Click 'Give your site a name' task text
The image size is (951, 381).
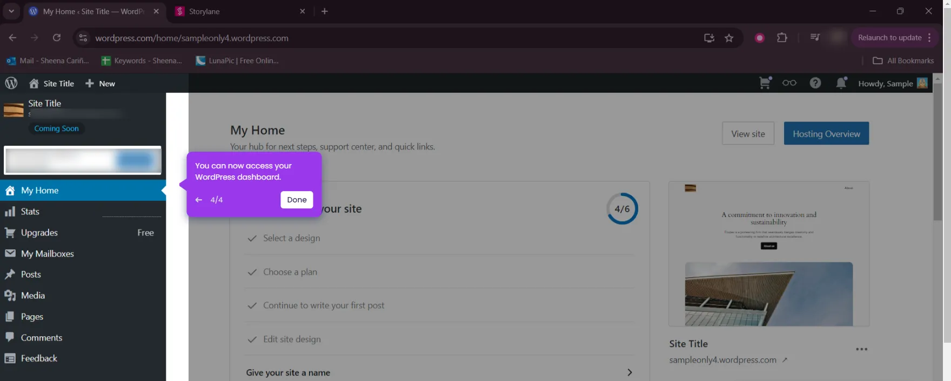tap(288, 372)
